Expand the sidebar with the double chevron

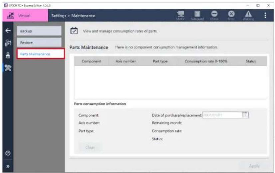8,166
